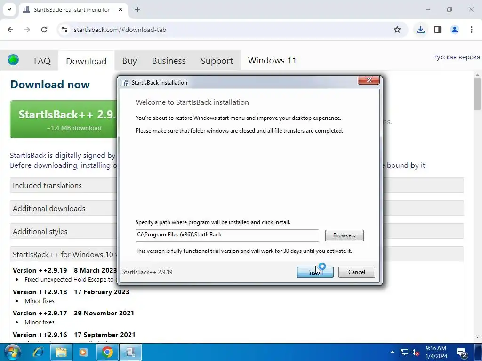
Task: Click the address bar URL
Action: click(120, 30)
